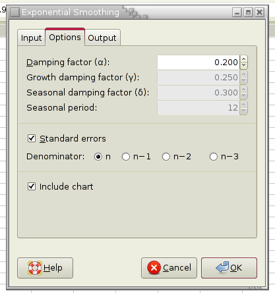The height and width of the screenshot is (293, 275).
Task: Select the n denominator radio button
Action: pos(98,157)
